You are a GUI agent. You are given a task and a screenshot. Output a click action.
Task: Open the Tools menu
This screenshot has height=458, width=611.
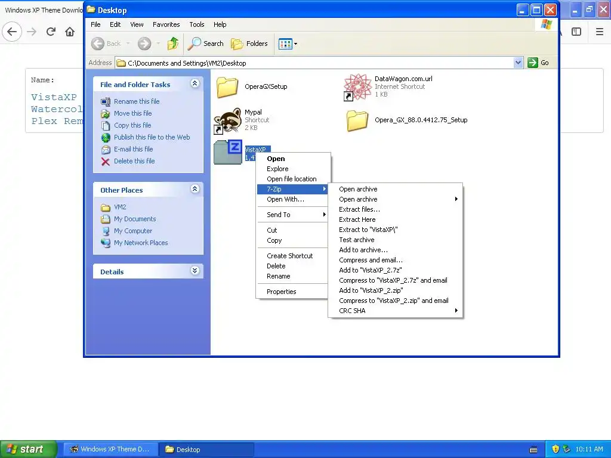(197, 24)
